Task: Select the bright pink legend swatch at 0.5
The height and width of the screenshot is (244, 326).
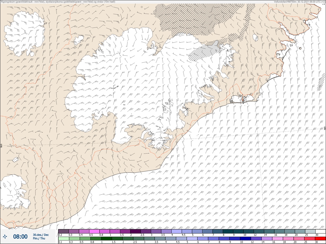Action: [x=94, y=231]
